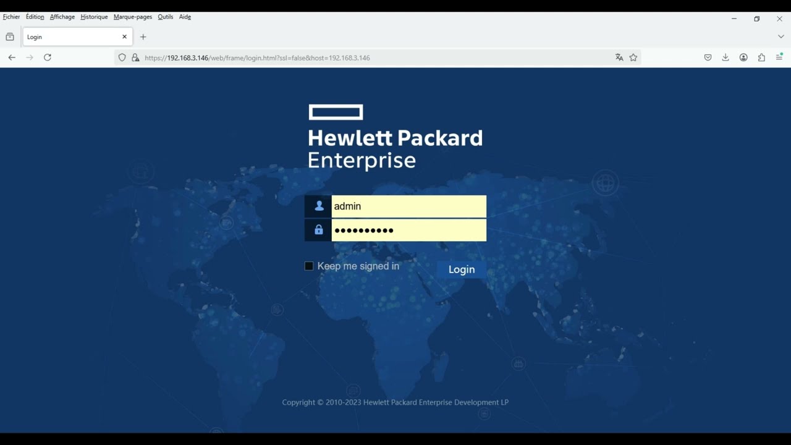Open the Édition menu
The width and height of the screenshot is (791, 445).
tap(35, 17)
